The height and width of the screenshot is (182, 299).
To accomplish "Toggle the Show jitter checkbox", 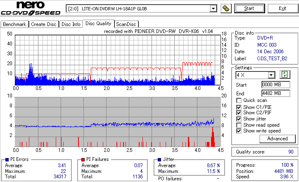I will [239, 119].
